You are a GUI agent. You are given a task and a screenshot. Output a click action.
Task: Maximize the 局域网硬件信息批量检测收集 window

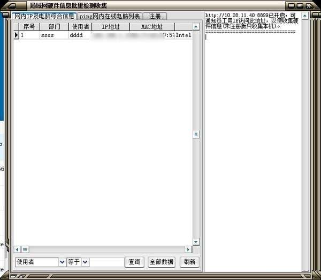click(300, 5)
